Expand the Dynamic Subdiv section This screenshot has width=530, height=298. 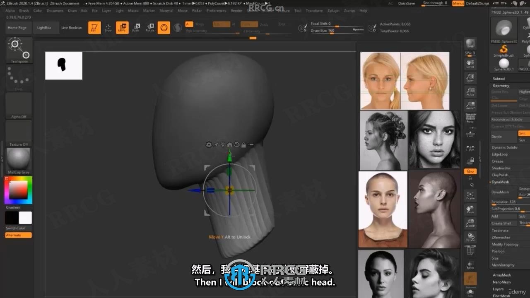point(504,147)
